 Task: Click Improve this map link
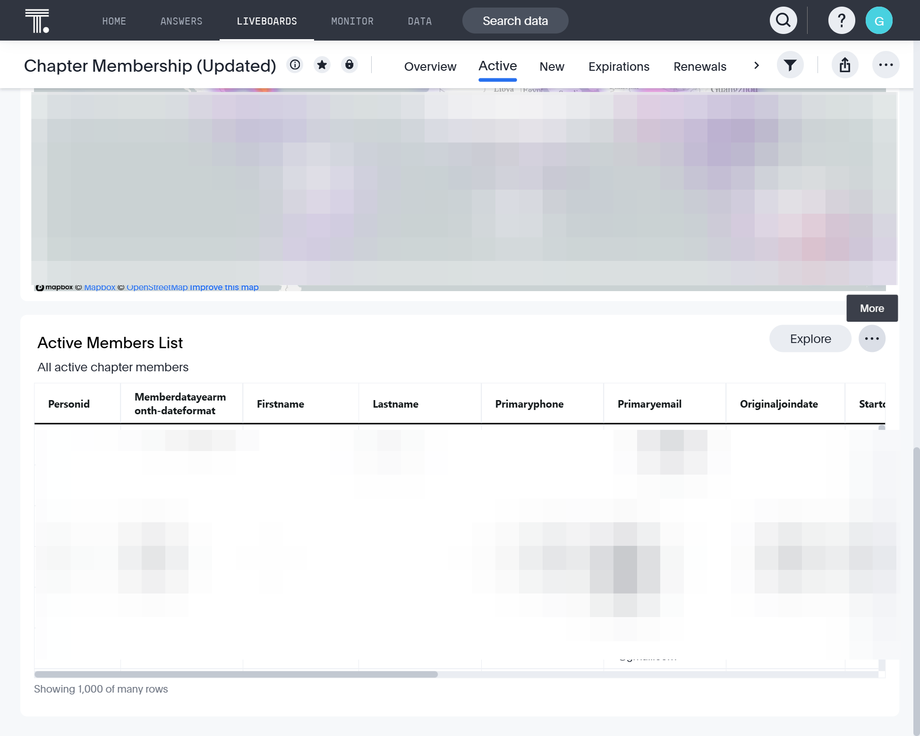tap(224, 287)
